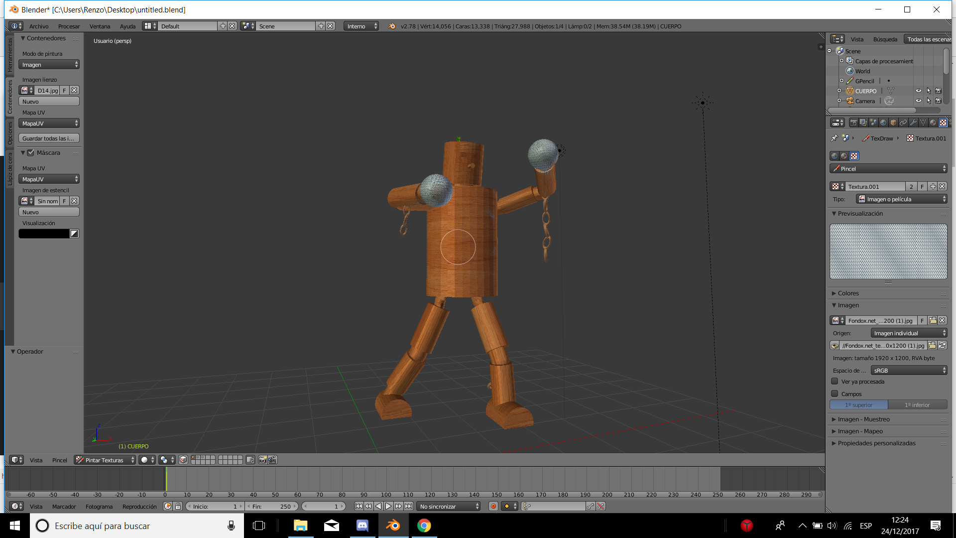
Task: Click the record button in timeline
Action: pyautogui.click(x=493, y=506)
